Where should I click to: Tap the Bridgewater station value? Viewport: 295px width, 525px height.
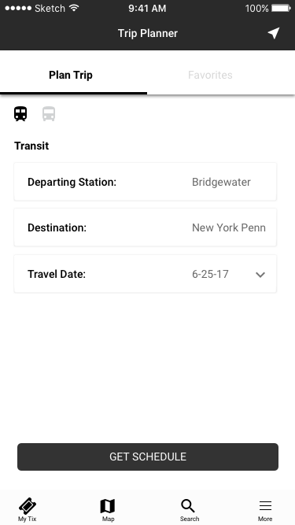pyautogui.click(x=221, y=182)
